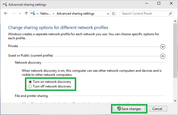Click the search magnifier icon
178x115 pixels.
pos(170,14)
